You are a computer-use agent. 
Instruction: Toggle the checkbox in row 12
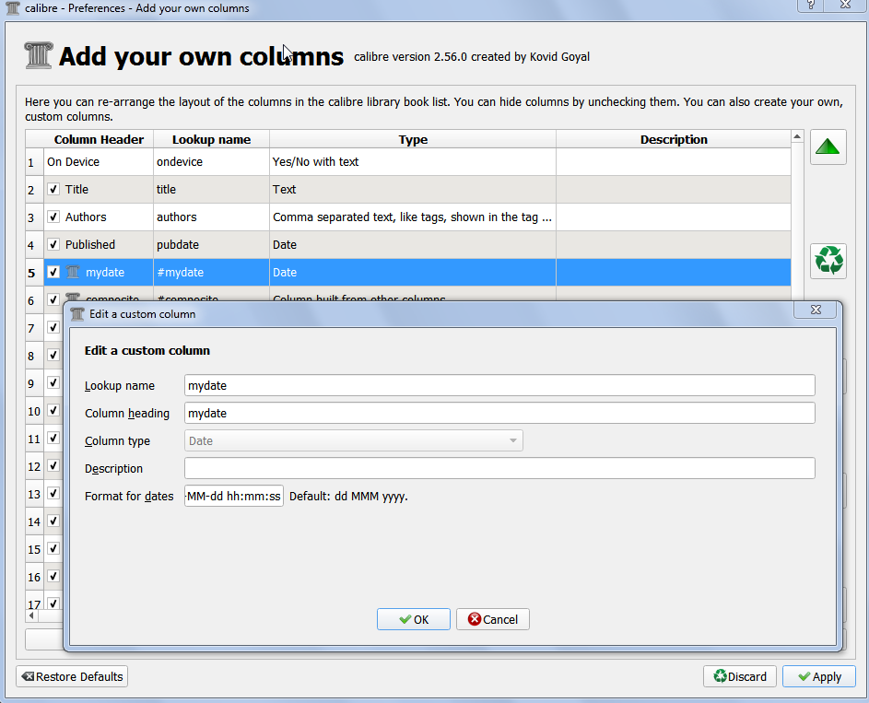(x=53, y=465)
